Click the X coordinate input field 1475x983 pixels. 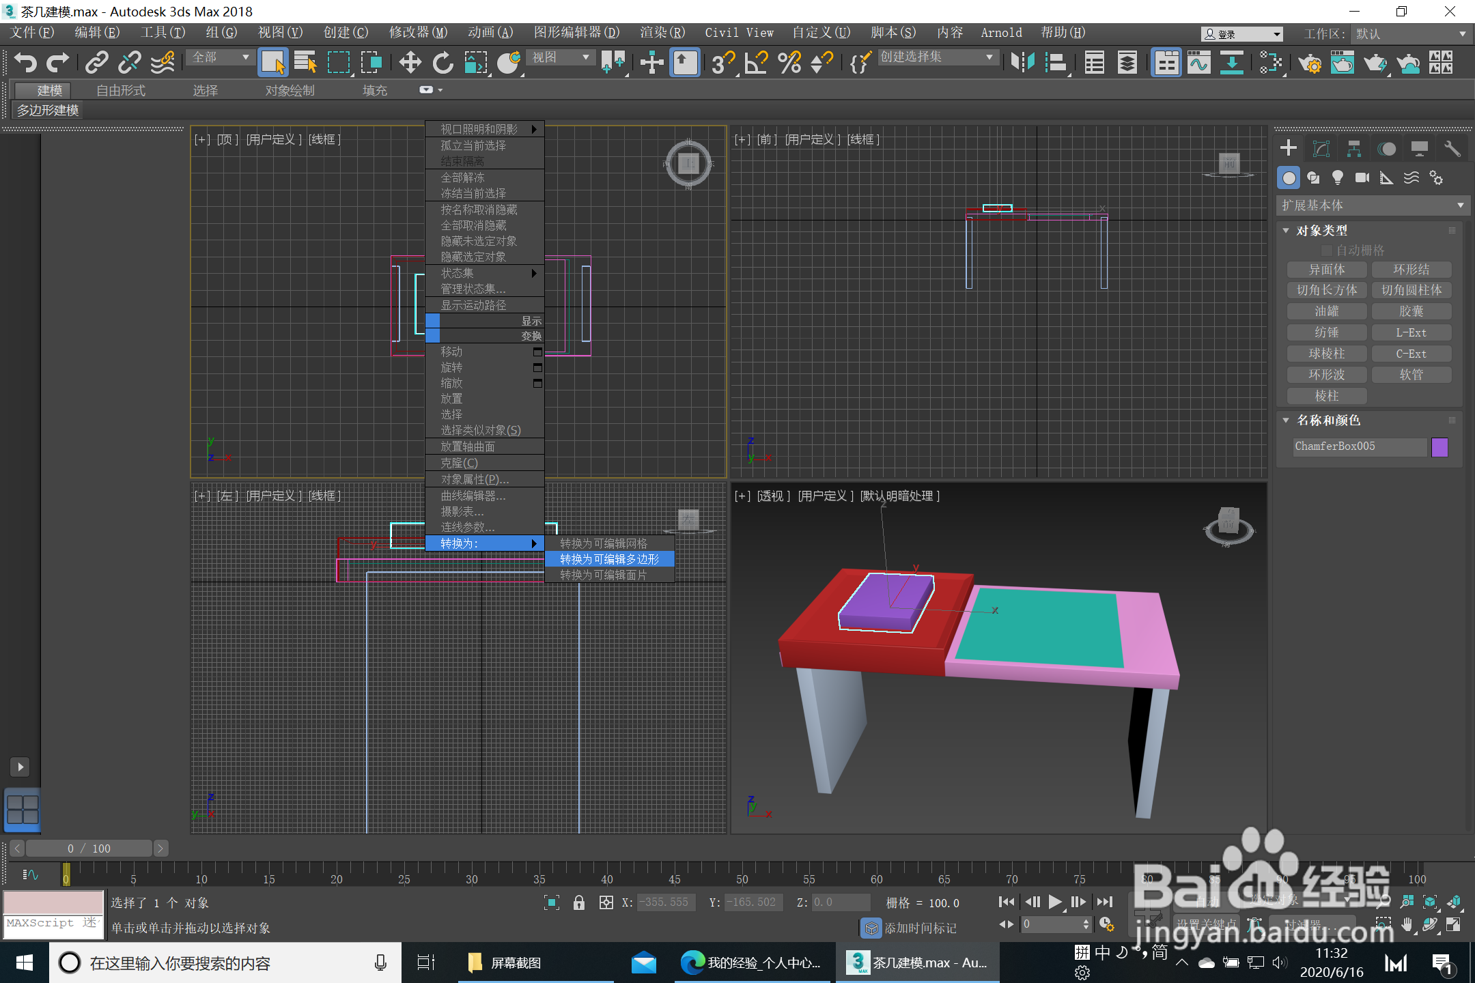(666, 902)
